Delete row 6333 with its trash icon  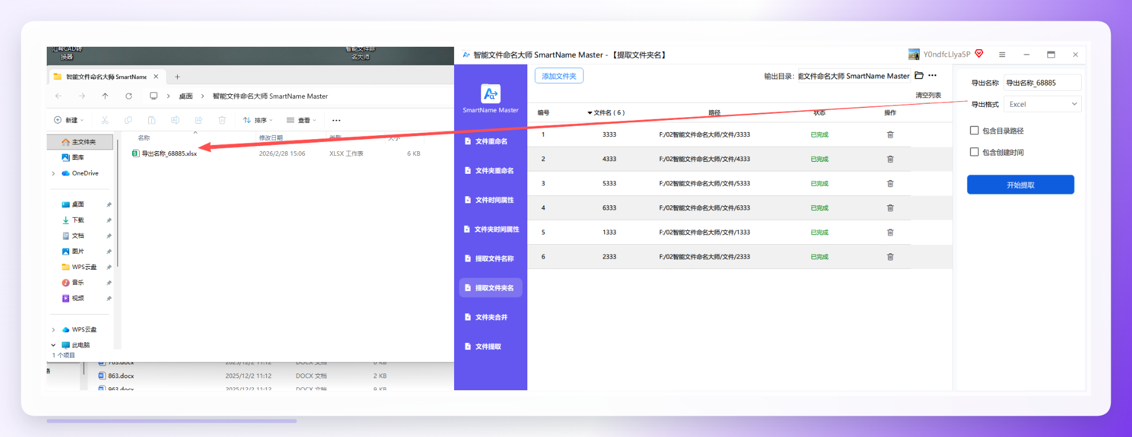tap(890, 208)
